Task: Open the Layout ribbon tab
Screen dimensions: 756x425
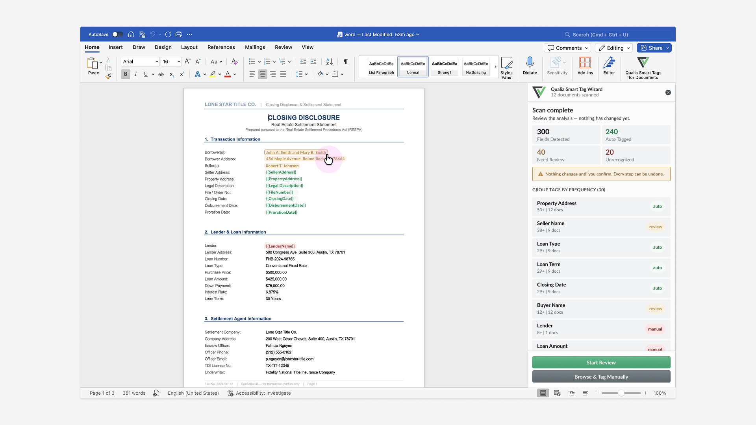Action: tap(189, 47)
